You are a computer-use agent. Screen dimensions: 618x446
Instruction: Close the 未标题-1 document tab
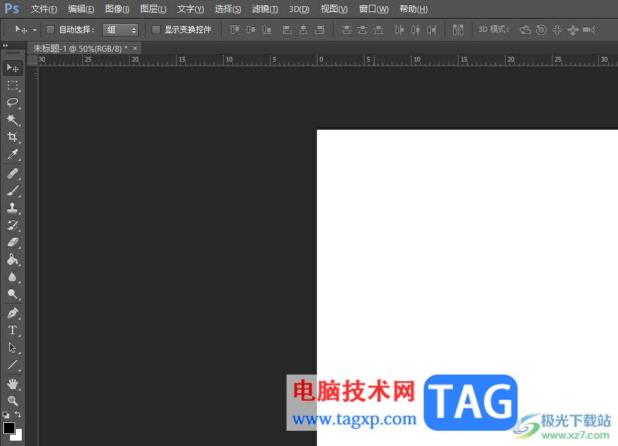click(x=135, y=48)
